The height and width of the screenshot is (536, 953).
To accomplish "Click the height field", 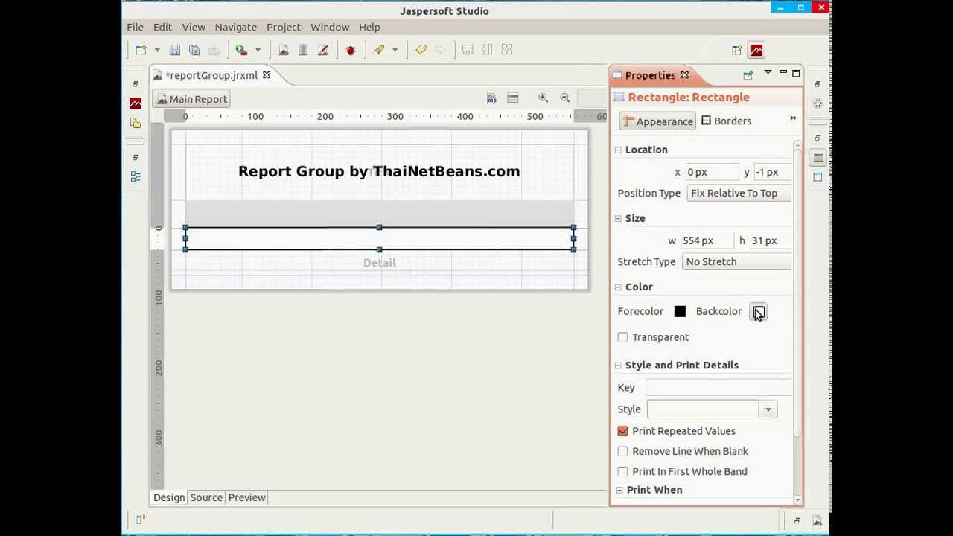I will pos(770,240).
